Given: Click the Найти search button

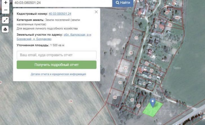Looking at the screenshot, I should point(123,3).
